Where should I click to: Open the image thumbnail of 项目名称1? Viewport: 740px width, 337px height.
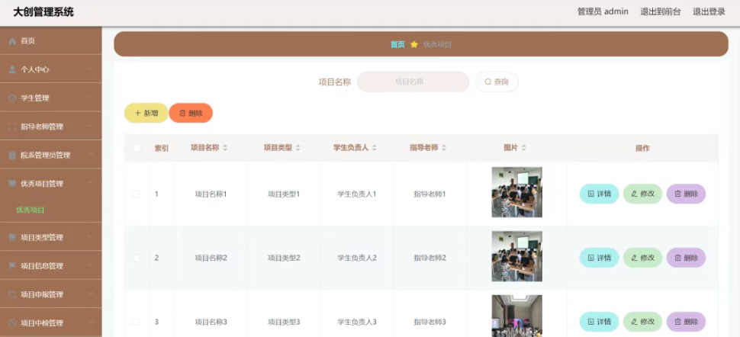516,192
